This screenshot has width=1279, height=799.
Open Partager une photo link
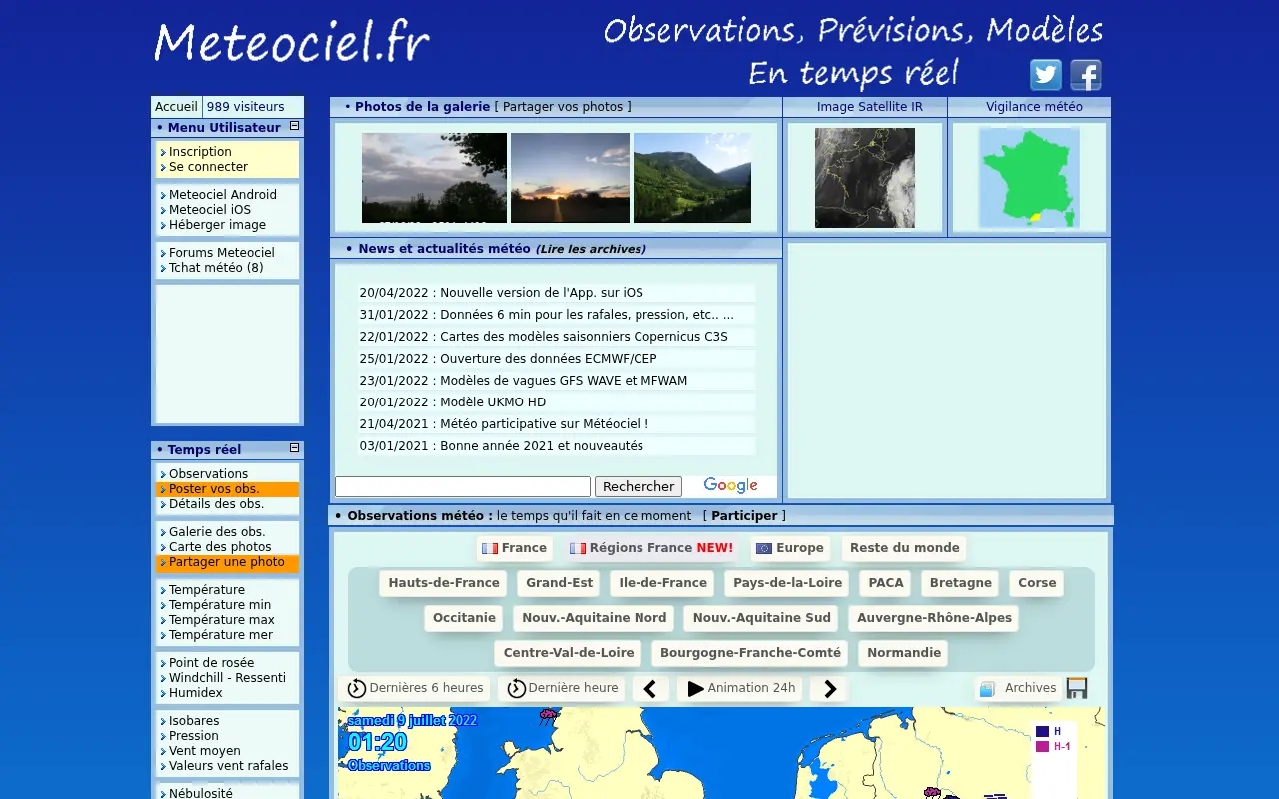[x=227, y=562]
